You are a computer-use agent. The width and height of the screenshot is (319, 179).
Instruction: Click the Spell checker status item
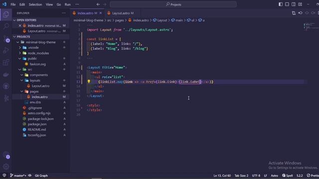click(x=288, y=176)
